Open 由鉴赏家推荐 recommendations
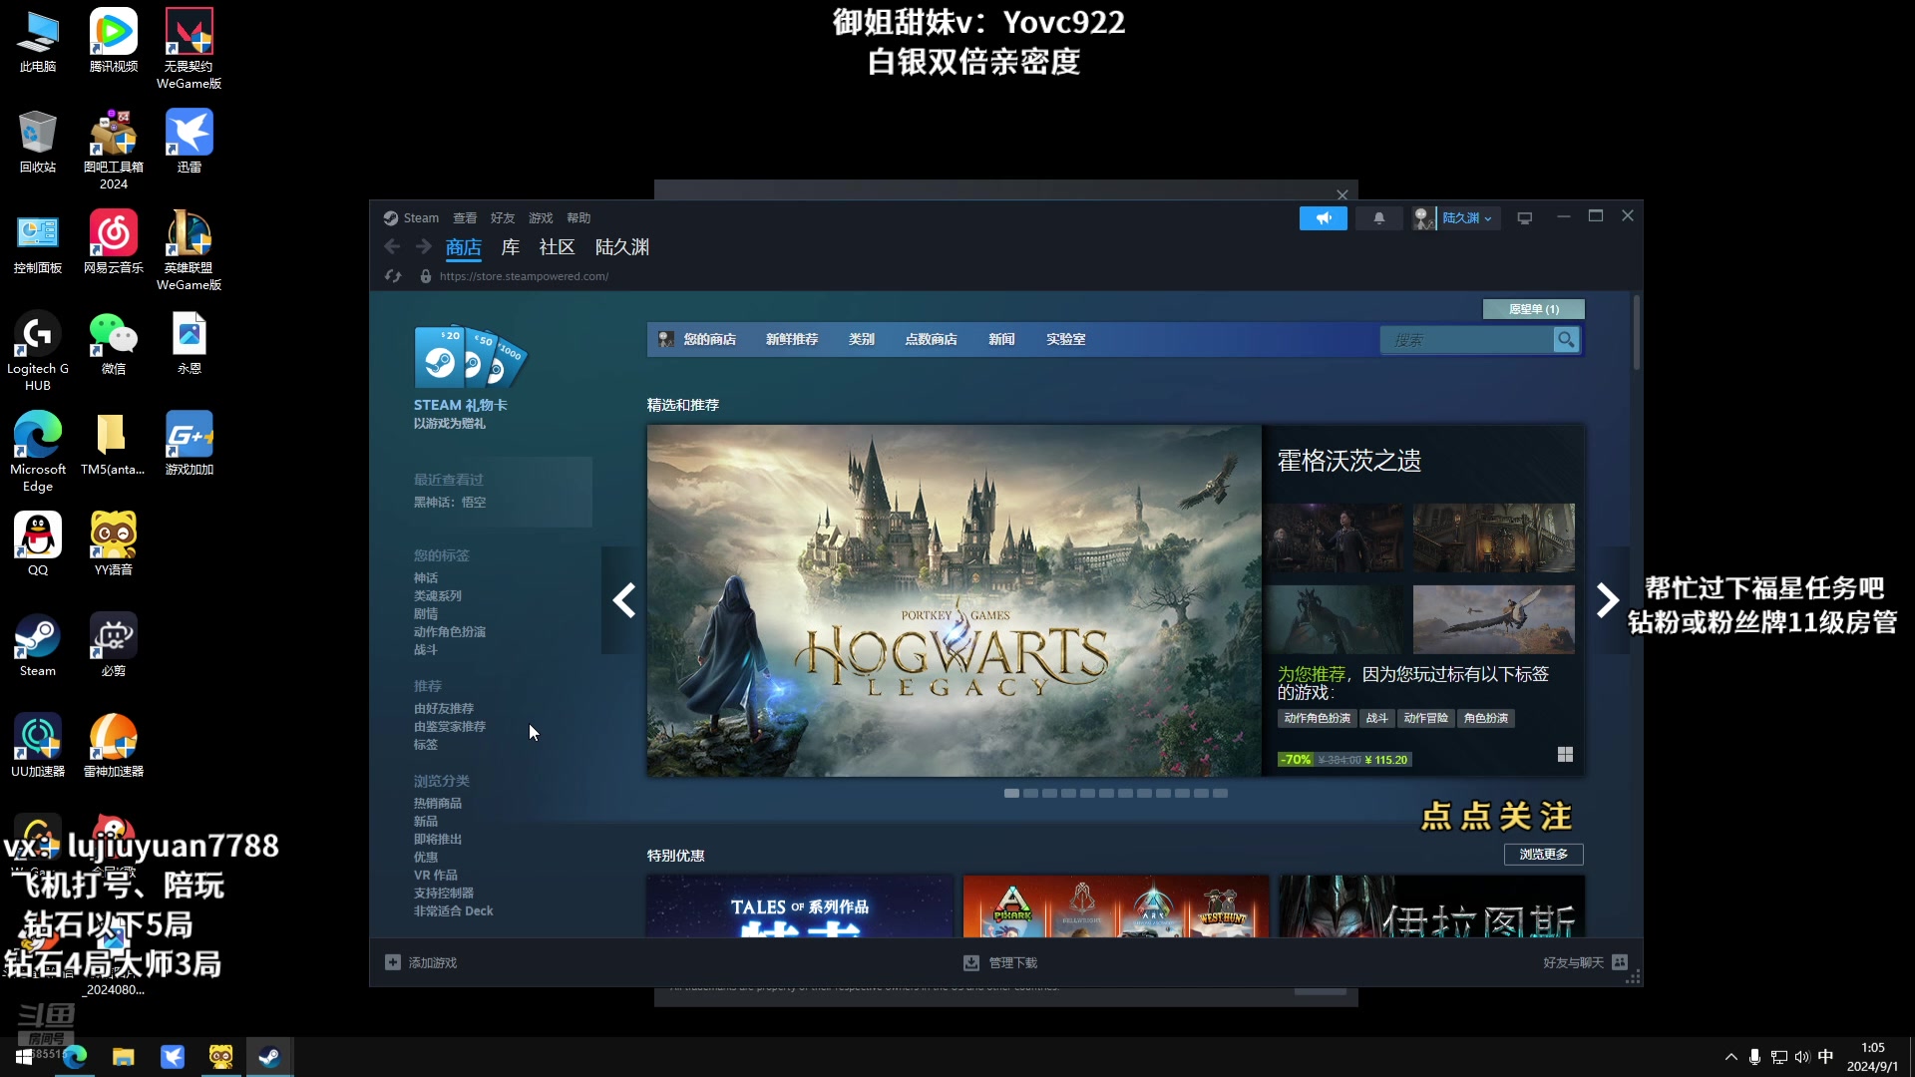This screenshot has height=1077, width=1915. 450,727
